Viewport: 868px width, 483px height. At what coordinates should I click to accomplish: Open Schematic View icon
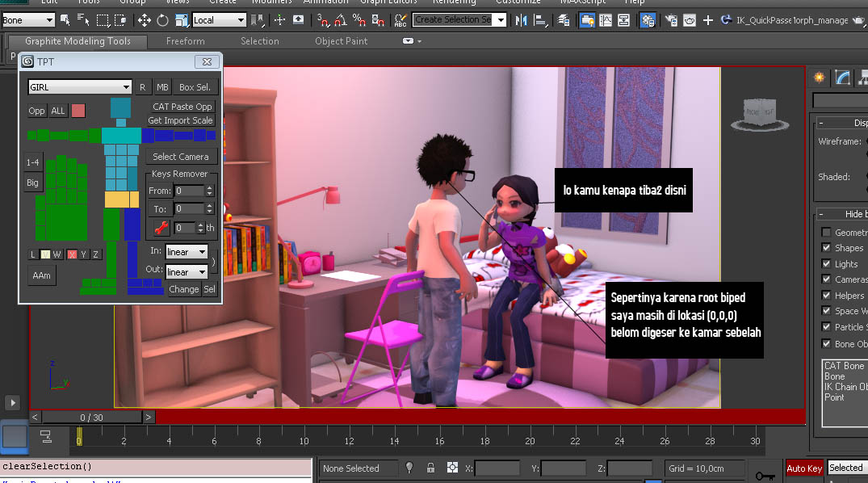click(624, 20)
